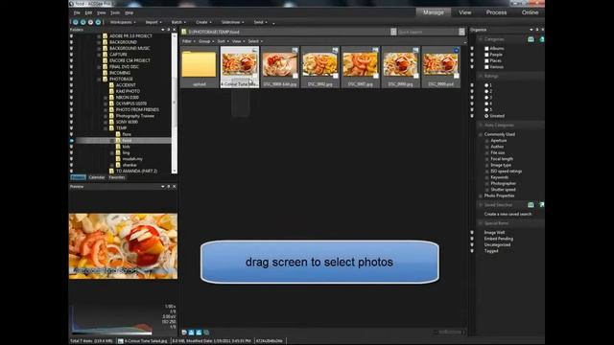Check the Places category checkbox
Viewport: 614px width, 345px height.
(486, 60)
